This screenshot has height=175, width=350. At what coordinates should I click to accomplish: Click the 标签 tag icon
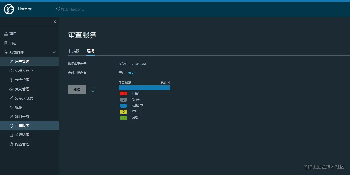(11, 107)
